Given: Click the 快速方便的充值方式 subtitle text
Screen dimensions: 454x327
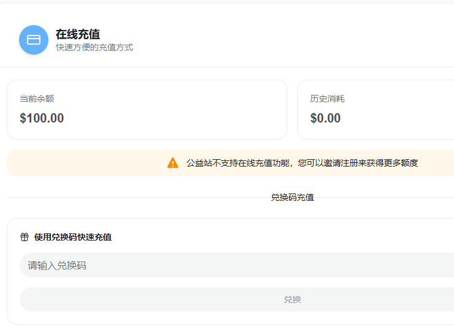Looking at the screenshot, I should click(94, 48).
